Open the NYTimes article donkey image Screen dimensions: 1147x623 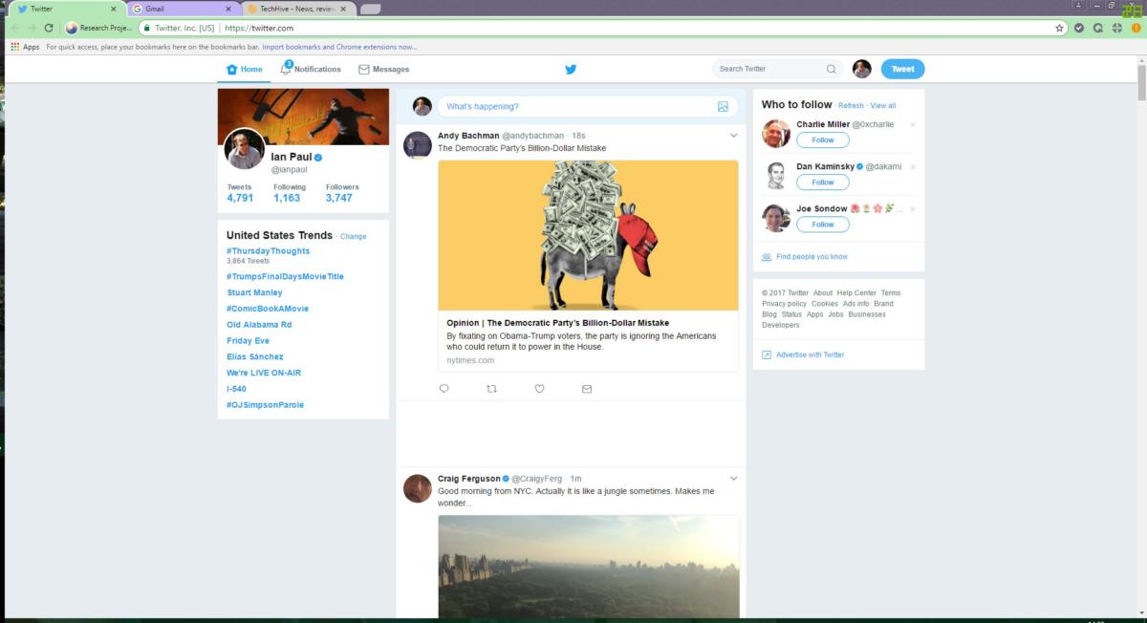pos(589,235)
